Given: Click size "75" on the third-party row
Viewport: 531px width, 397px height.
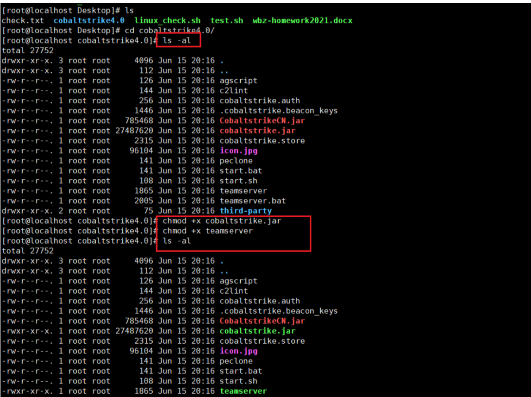Looking at the screenshot, I should 148,211.
